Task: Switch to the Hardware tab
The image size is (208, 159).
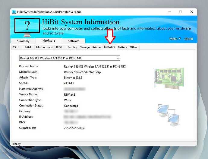Action: tap(49, 40)
